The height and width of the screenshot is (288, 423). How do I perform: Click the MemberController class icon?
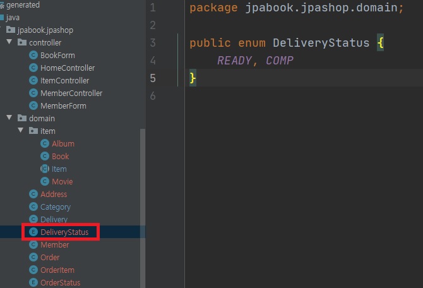tap(33, 93)
